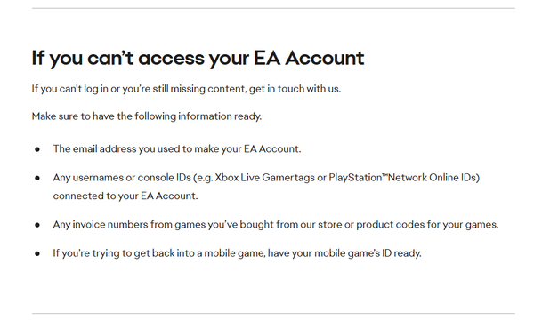Image resolution: width=534 pixels, height=320 pixels.
Task: Select the "product codes for your games" phrase
Action: [x=426, y=224]
